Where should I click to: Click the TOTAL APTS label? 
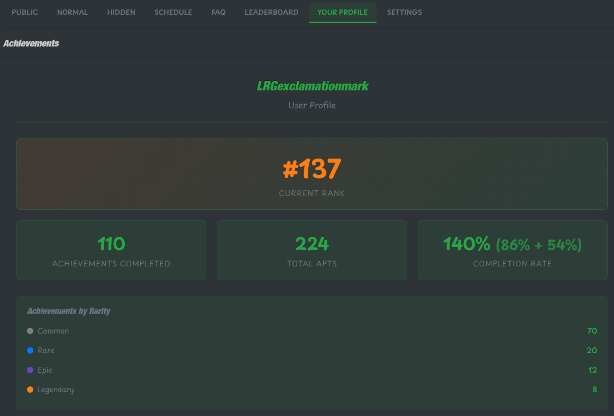311,264
